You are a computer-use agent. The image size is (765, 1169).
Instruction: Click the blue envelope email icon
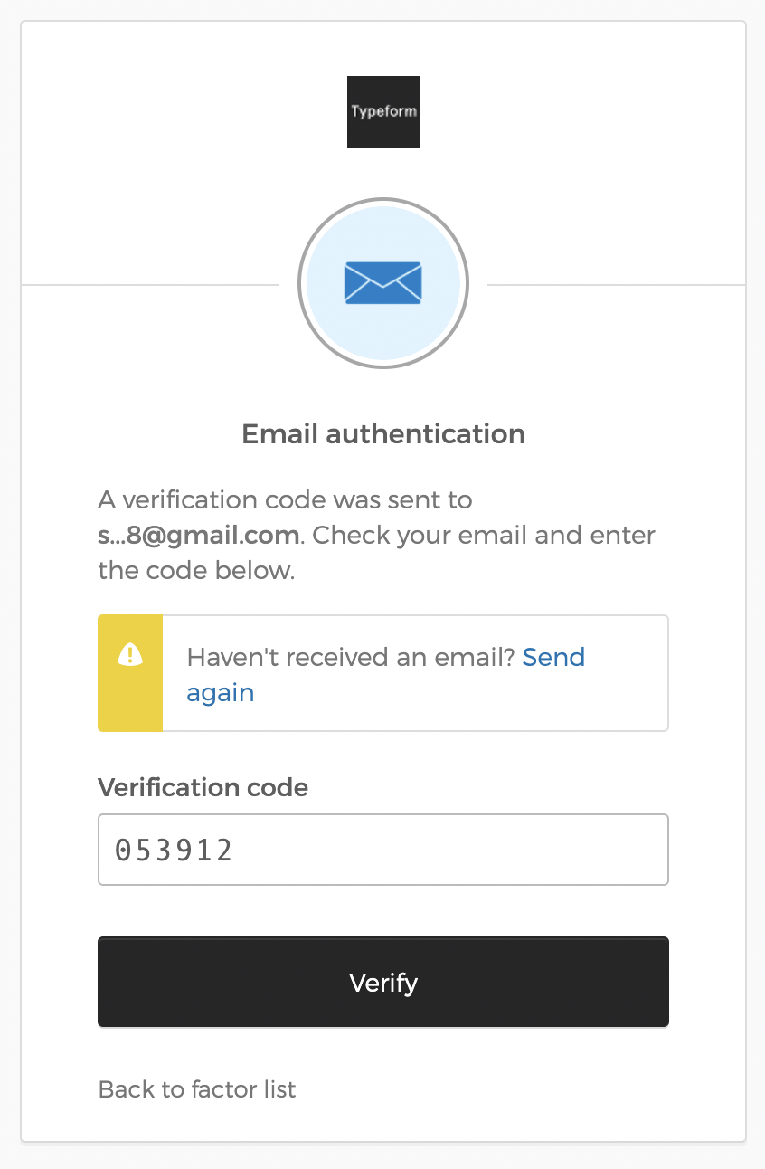point(383,283)
